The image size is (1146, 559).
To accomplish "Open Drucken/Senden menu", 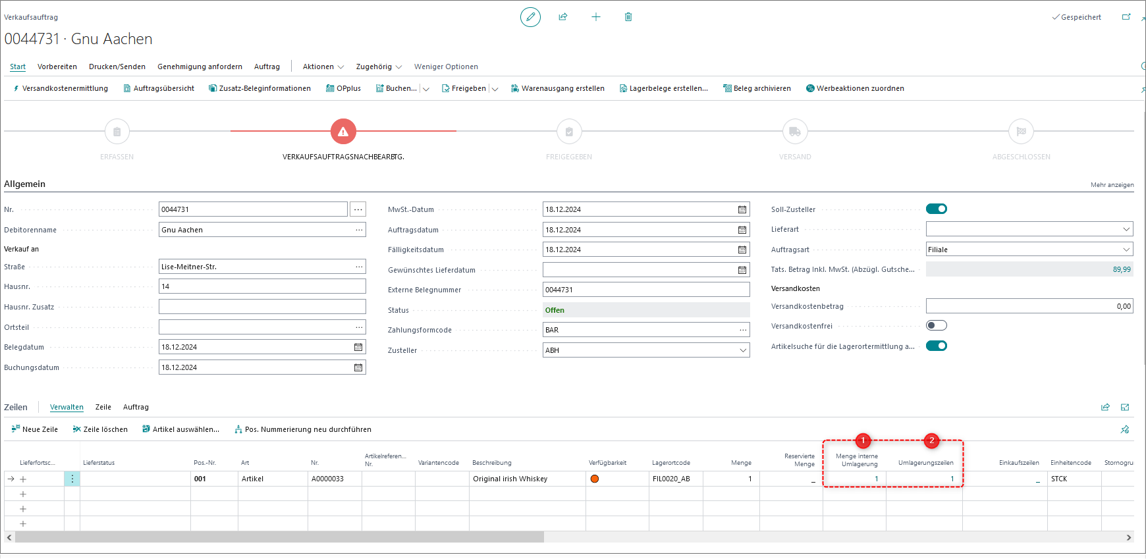I will 117,67.
